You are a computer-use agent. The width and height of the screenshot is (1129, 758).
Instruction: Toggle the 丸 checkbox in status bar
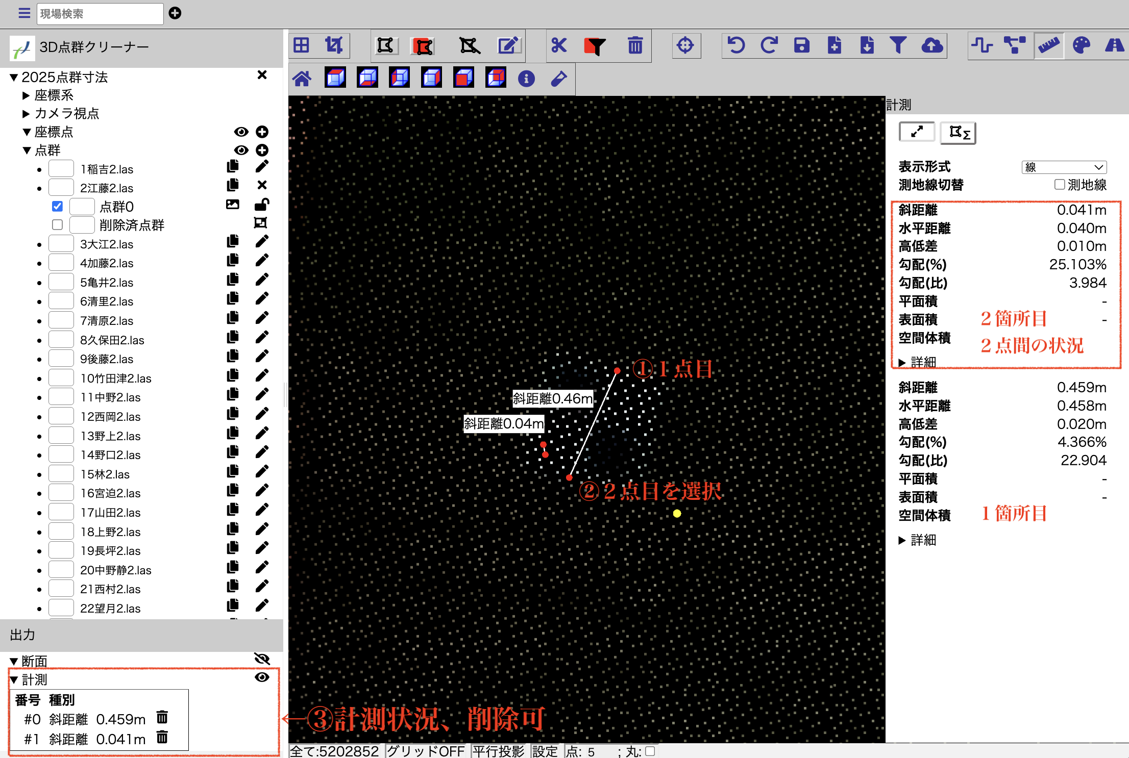click(650, 751)
